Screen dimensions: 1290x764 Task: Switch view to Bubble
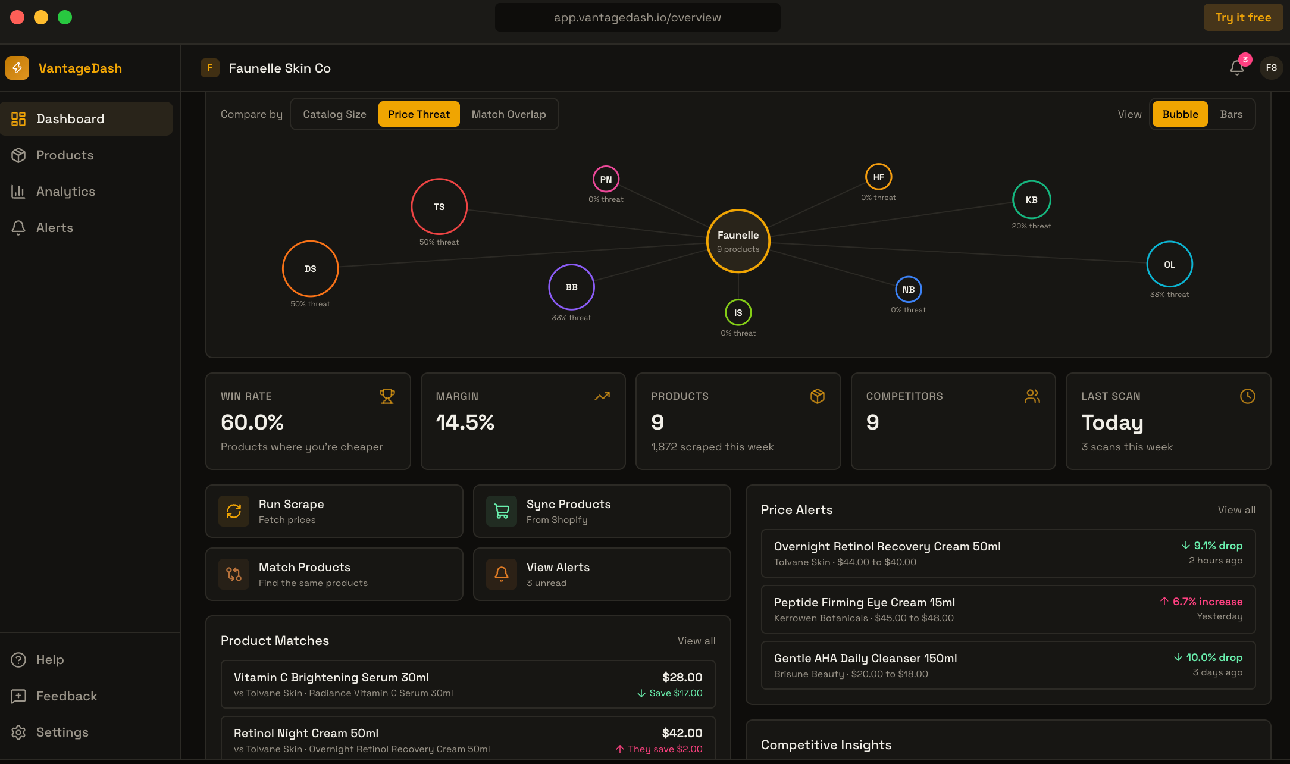tap(1180, 114)
